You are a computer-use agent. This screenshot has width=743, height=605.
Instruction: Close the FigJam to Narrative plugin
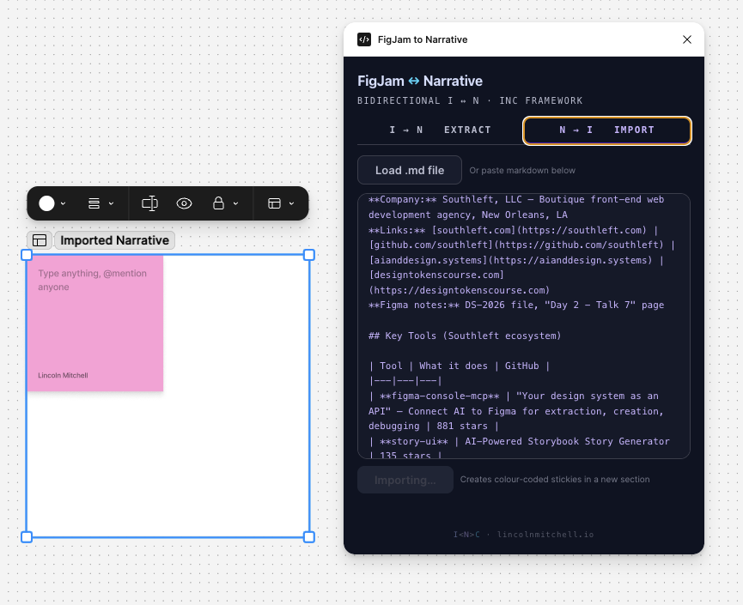tap(687, 39)
